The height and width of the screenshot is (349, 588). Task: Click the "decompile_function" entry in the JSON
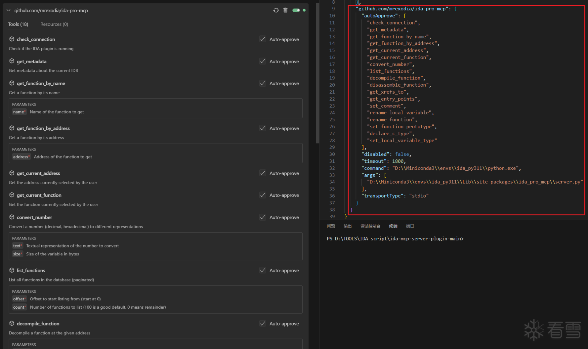[x=395, y=78]
